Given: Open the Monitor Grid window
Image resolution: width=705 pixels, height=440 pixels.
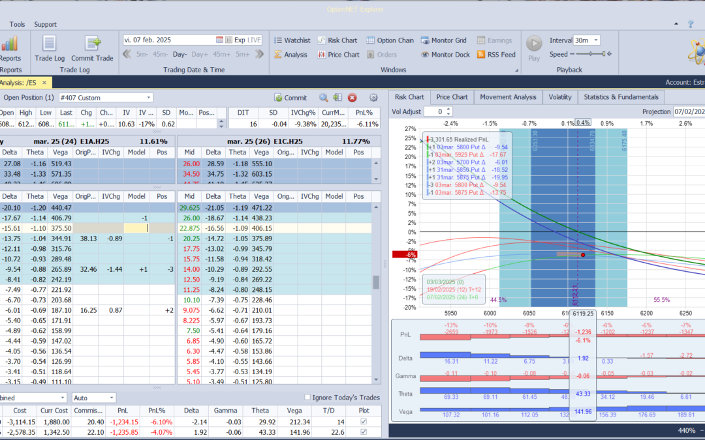Looking at the screenshot, I should [x=443, y=40].
